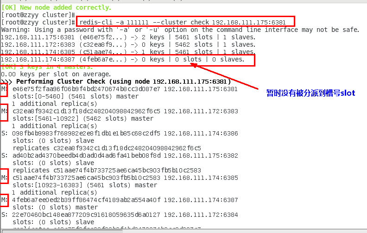Viewport: 367px width, 233px height.
Task: Click "slots:[0-5460] (5461 slots) master" line
Action: (76, 97)
